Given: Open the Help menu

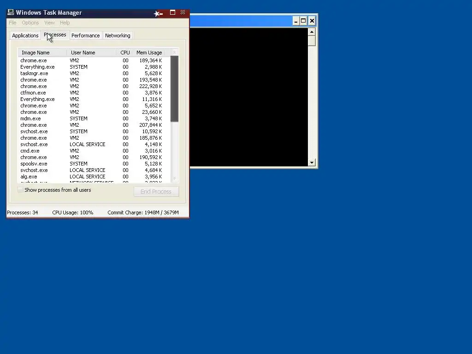Looking at the screenshot, I should pos(65,23).
